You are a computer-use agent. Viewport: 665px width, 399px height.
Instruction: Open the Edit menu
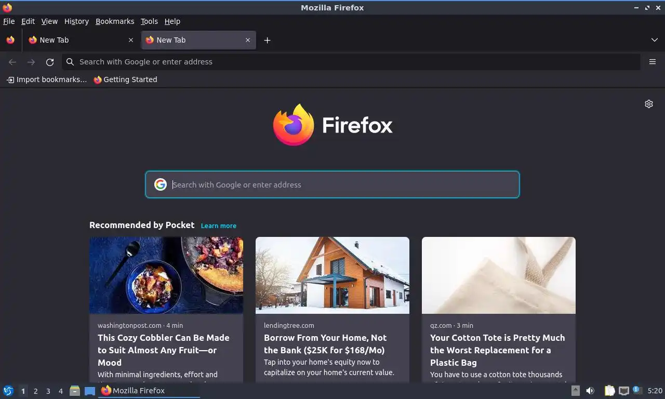click(x=28, y=21)
